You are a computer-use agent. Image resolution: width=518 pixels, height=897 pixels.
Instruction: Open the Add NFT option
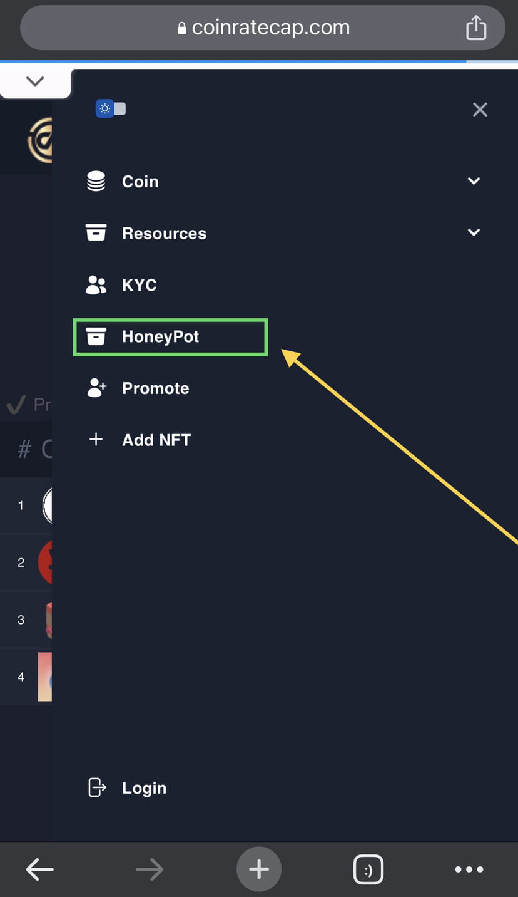pyautogui.click(x=156, y=439)
